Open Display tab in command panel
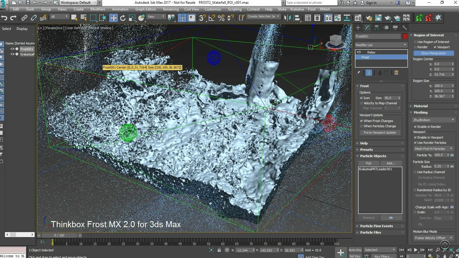 coord(395,28)
